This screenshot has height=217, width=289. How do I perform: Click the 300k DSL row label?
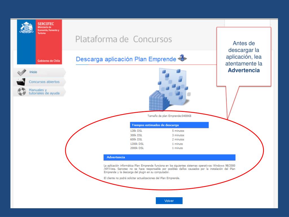click(x=136, y=135)
